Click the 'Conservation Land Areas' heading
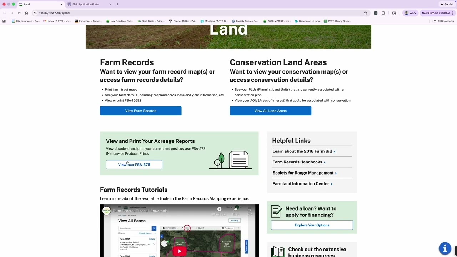The image size is (457, 257). tap(278, 62)
